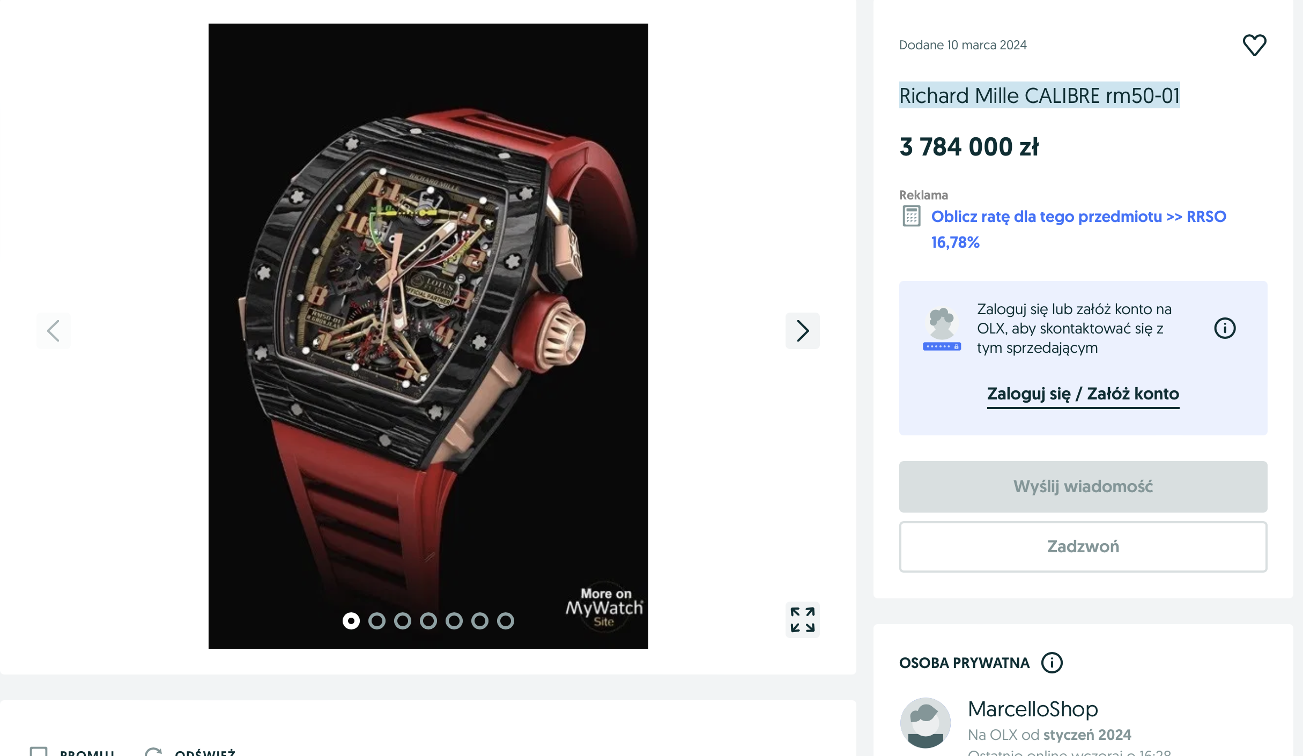The image size is (1303, 756).
Task: Open Zaloguj się / Załóż konto link
Action: [1083, 394]
